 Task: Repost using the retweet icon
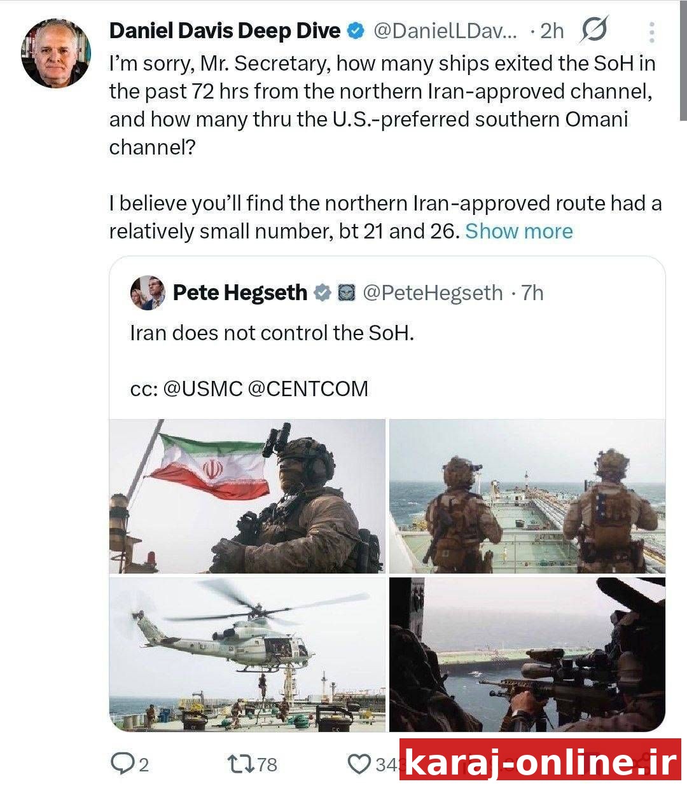[241, 763]
